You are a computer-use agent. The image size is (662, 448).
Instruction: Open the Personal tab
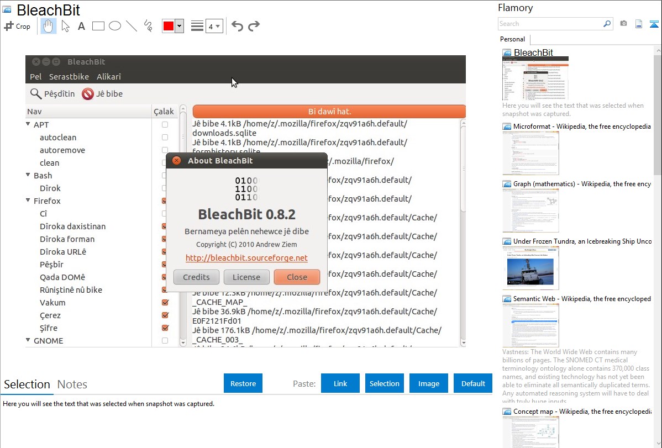pos(513,39)
